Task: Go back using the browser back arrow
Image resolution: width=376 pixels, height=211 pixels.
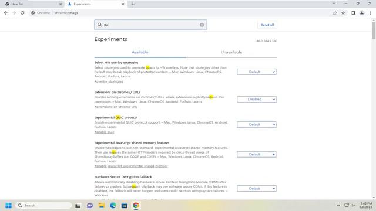Action: click(6, 13)
